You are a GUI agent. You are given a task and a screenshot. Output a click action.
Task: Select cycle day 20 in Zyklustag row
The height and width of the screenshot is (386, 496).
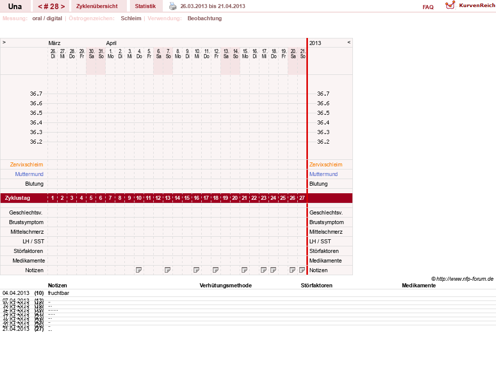(x=235, y=198)
